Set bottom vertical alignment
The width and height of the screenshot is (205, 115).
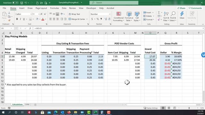click(57, 14)
